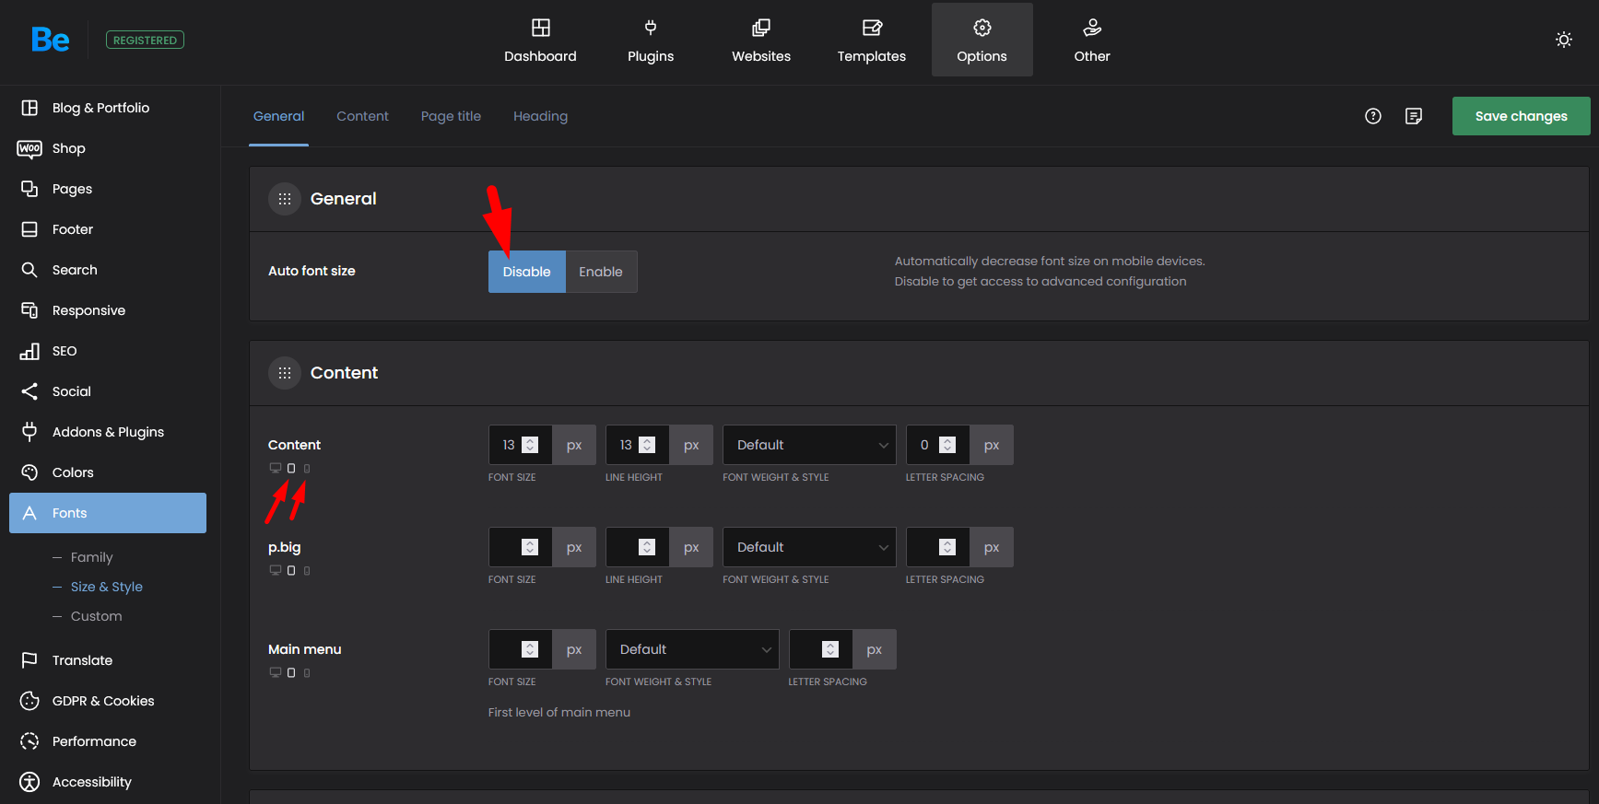This screenshot has width=1599, height=804.
Task: Click Content font size field showing 13
Action: point(520,445)
